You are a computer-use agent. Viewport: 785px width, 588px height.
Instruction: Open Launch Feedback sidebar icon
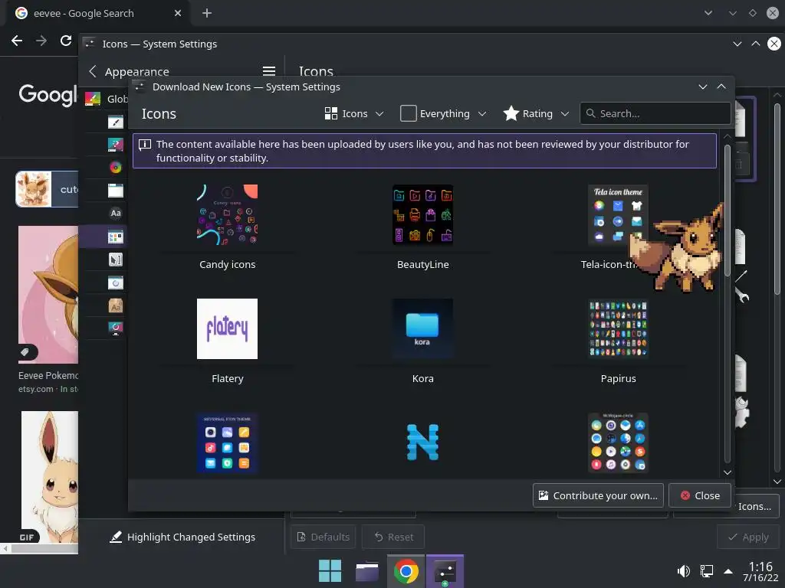pyautogui.click(x=116, y=283)
